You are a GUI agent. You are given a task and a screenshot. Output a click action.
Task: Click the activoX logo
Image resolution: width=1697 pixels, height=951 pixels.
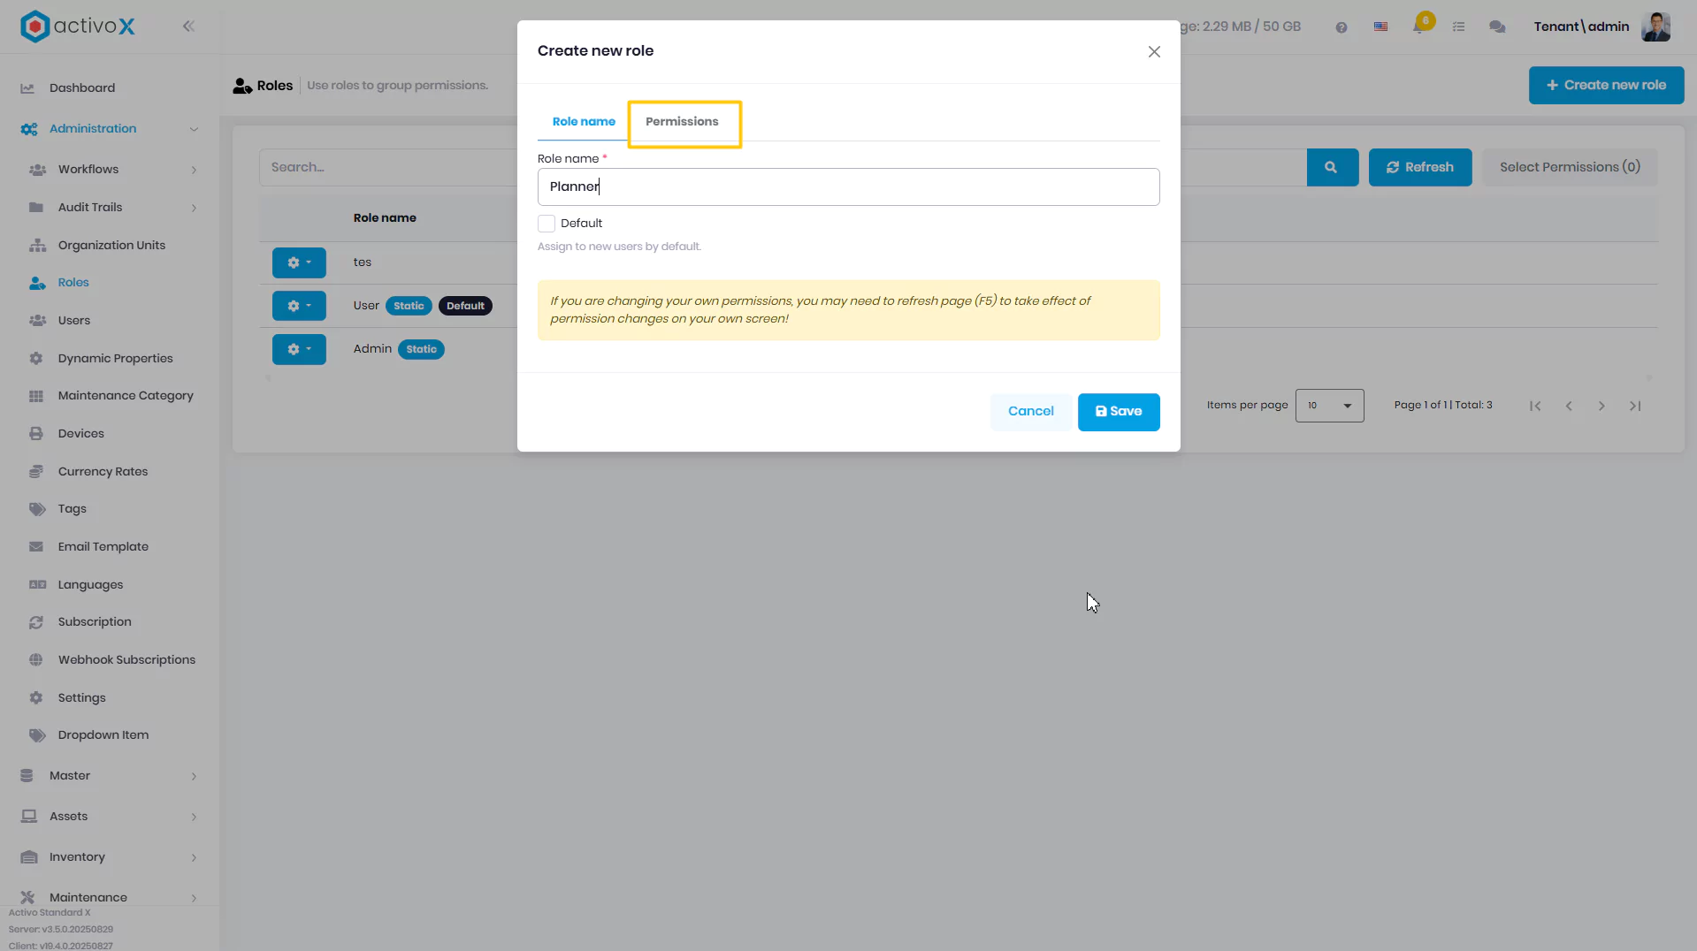coord(78,27)
